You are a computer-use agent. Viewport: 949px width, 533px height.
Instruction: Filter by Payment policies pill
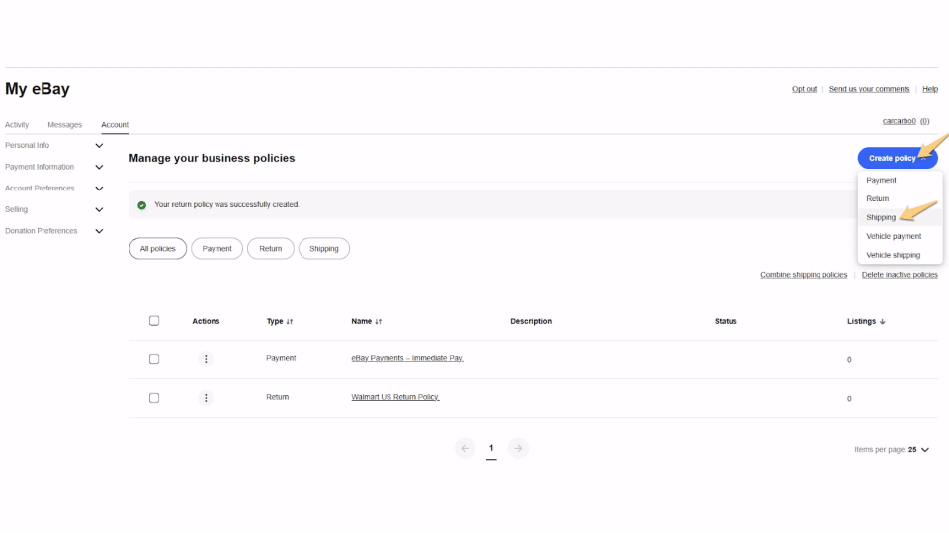[216, 249]
